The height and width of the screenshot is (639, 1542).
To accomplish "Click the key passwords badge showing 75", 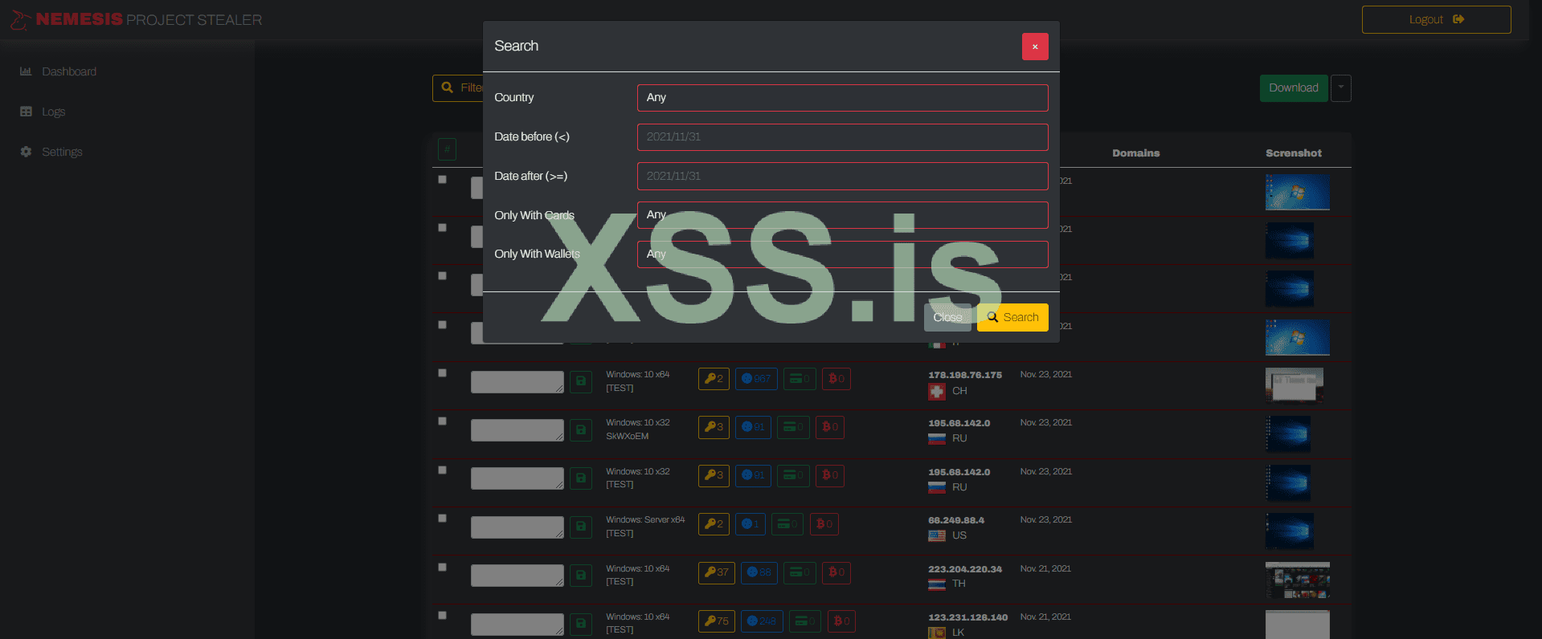I will 717,621.
